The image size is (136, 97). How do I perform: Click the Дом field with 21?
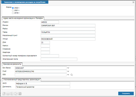click(45, 42)
